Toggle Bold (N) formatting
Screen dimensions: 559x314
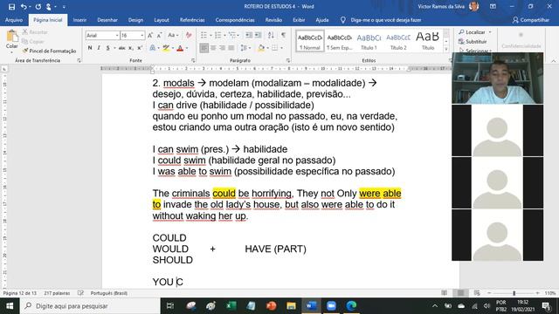[x=90, y=48]
